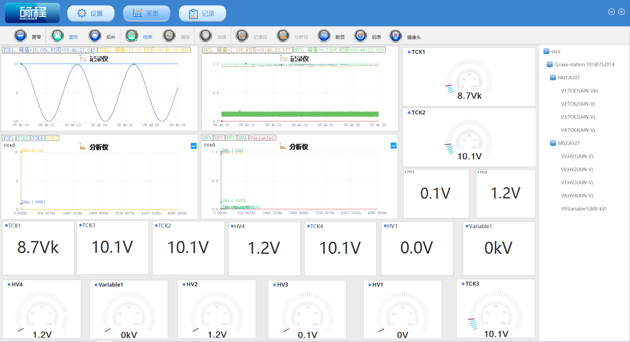
Task: Collapse the M02:A127 module node
Action: click(553, 143)
